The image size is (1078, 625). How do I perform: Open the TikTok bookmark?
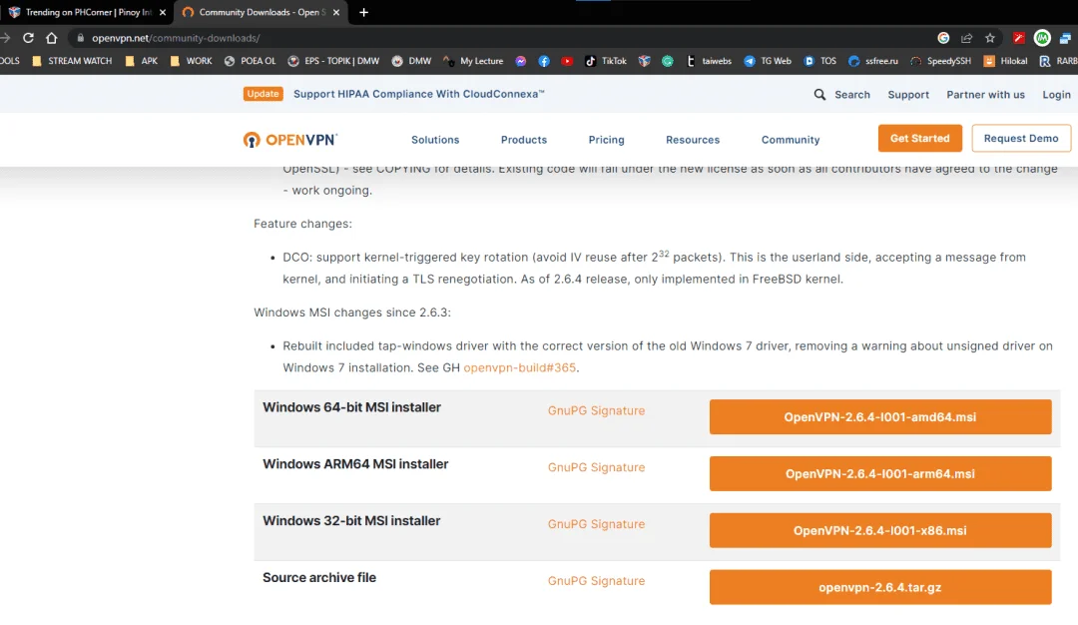pyautogui.click(x=606, y=61)
